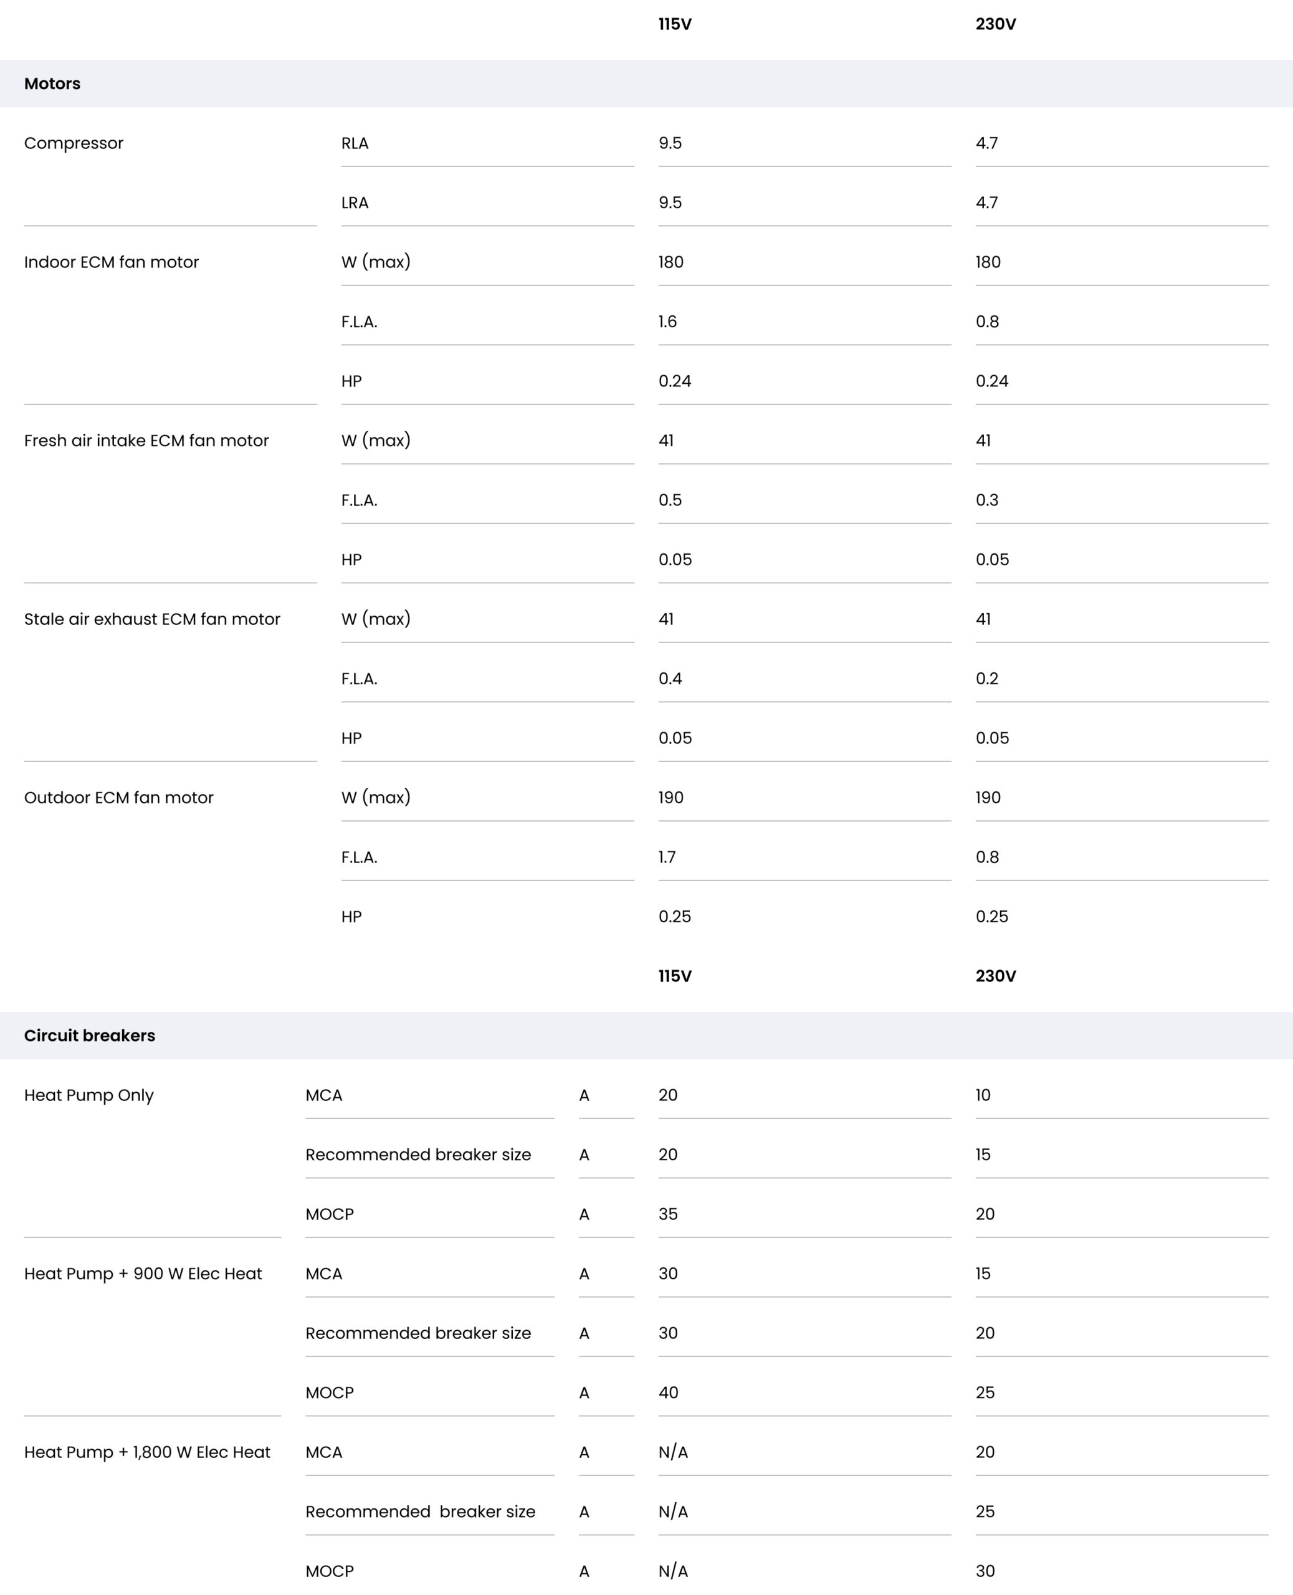Click Heat Pump + 1,800 W Elec Heat label
Screen dimensions: 1293x1595
(146, 1452)
